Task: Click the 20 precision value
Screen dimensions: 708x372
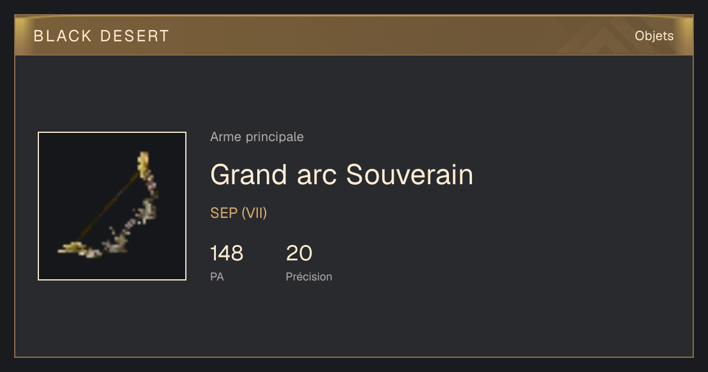Action: pos(299,253)
